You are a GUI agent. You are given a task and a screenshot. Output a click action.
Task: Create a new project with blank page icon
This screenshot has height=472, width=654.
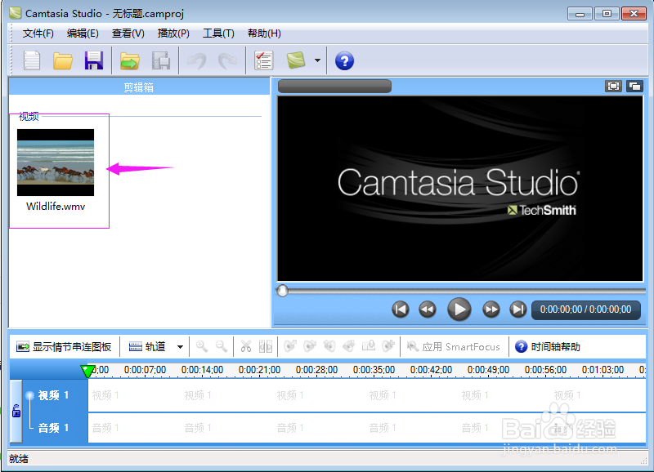[x=32, y=60]
